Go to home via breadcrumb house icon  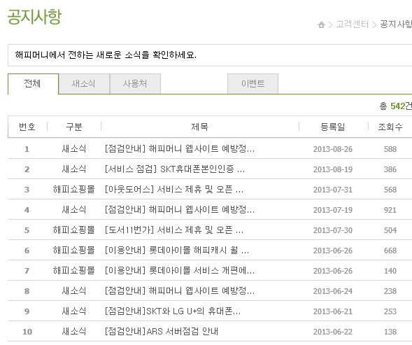(x=321, y=24)
